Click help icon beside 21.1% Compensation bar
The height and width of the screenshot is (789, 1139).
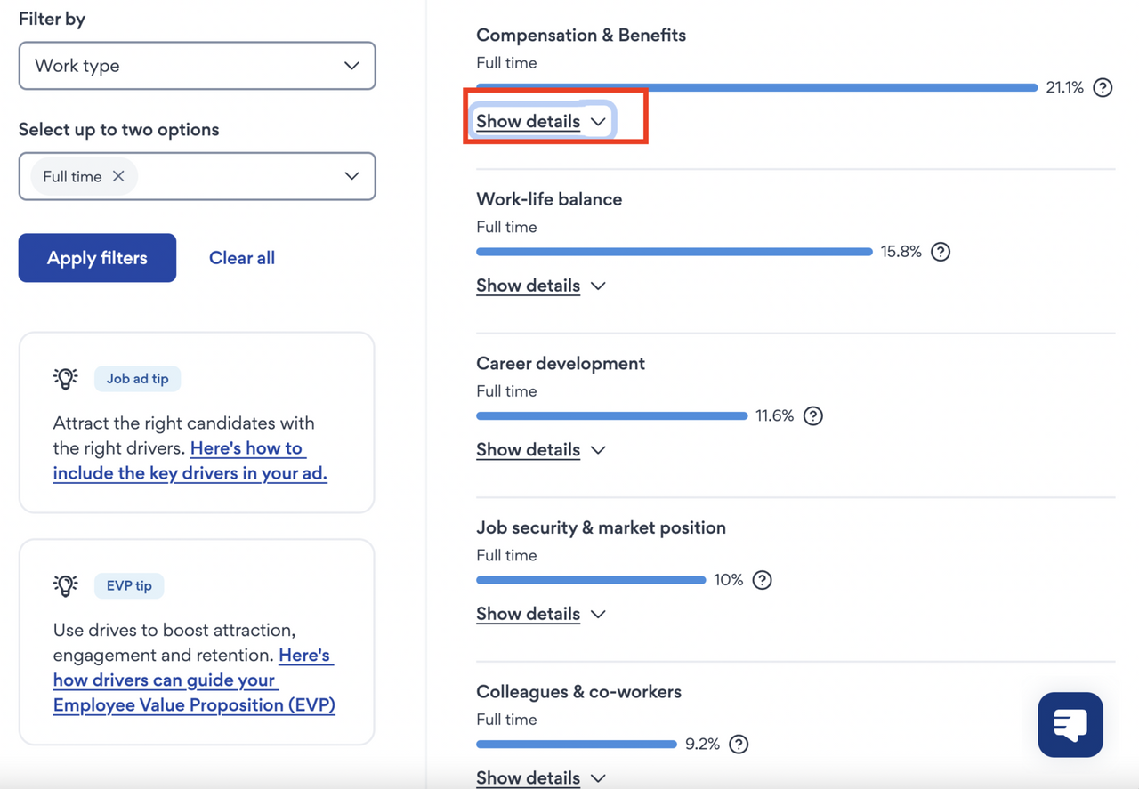(x=1103, y=87)
